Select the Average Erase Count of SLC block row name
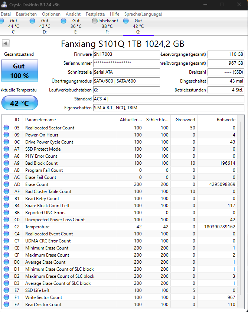Image resolution: width=248 pixels, height=312 pixels. click(58, 283)
